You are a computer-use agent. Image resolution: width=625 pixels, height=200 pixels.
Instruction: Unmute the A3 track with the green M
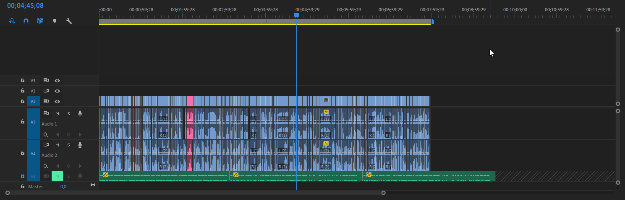57,176
